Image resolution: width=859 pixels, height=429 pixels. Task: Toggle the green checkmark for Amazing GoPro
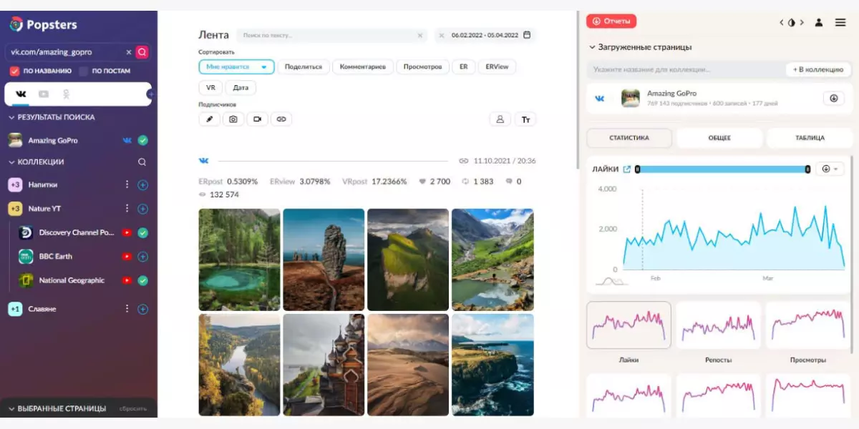(142, 140)
